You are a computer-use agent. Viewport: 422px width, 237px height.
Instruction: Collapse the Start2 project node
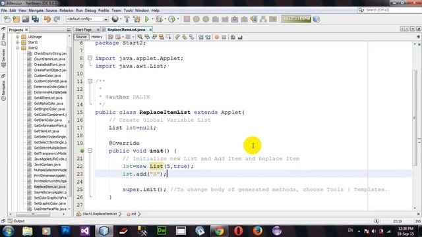[18, 48]
